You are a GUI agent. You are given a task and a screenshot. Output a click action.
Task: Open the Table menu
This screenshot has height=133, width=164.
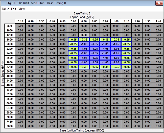[5, 9]
